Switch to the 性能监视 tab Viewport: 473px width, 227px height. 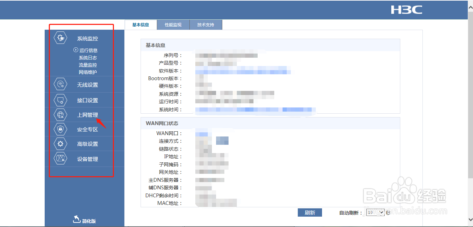[x=173, y=25]
